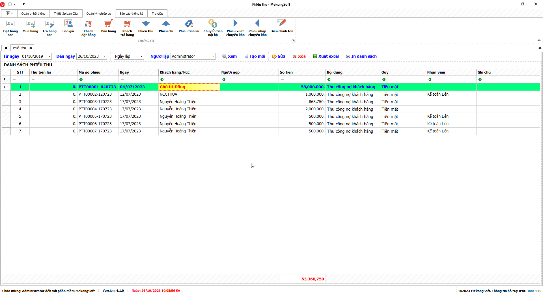This screenshot has height=294, width=543.
Task: Expand the Người lập Administrator dropdown
Action: pyautogui.click(x=213, y=56)
